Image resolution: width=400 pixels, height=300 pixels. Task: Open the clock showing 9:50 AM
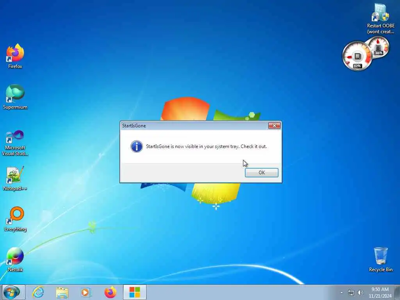click(380, 293)
